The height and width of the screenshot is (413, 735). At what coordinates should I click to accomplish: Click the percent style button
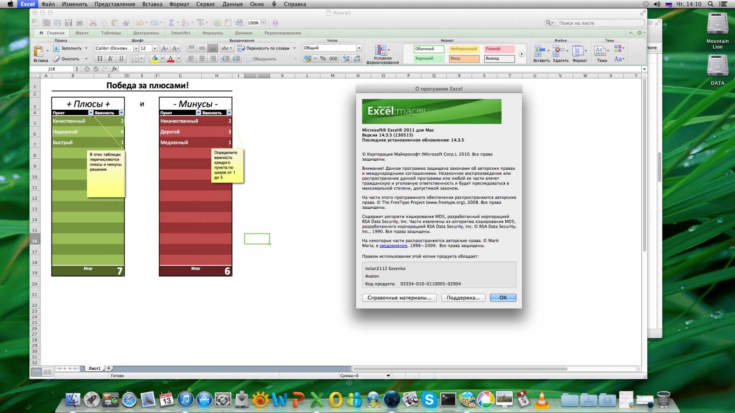pos(323,58)
